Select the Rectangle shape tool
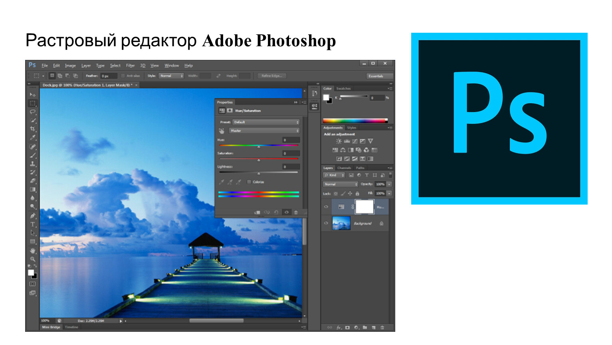The image size is (612, 345). (x=33, y=242)
